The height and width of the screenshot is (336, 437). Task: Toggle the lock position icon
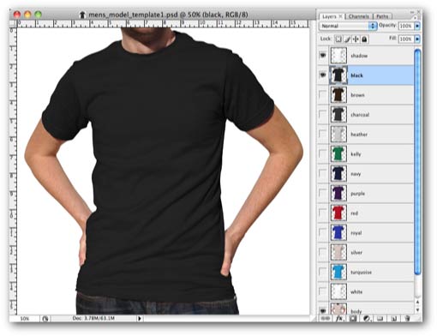pos(356,39)
